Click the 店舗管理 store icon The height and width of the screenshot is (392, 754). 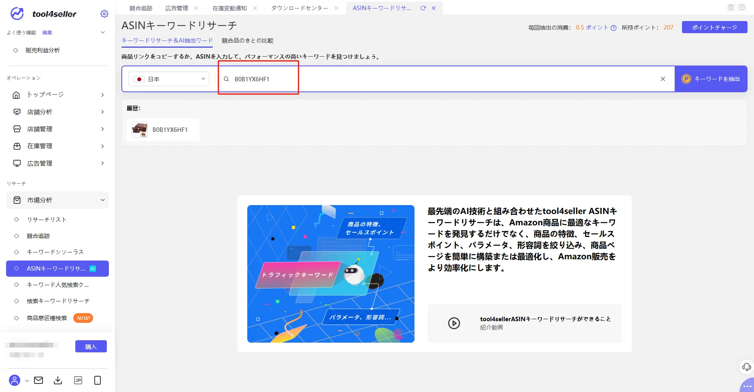(x=17, y=129)
